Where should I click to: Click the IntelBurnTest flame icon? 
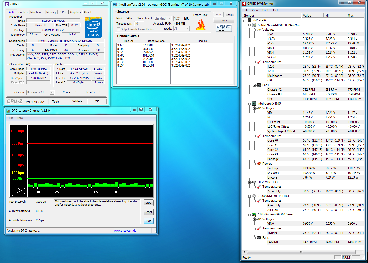pyautogui.click(x=200, y=24)
